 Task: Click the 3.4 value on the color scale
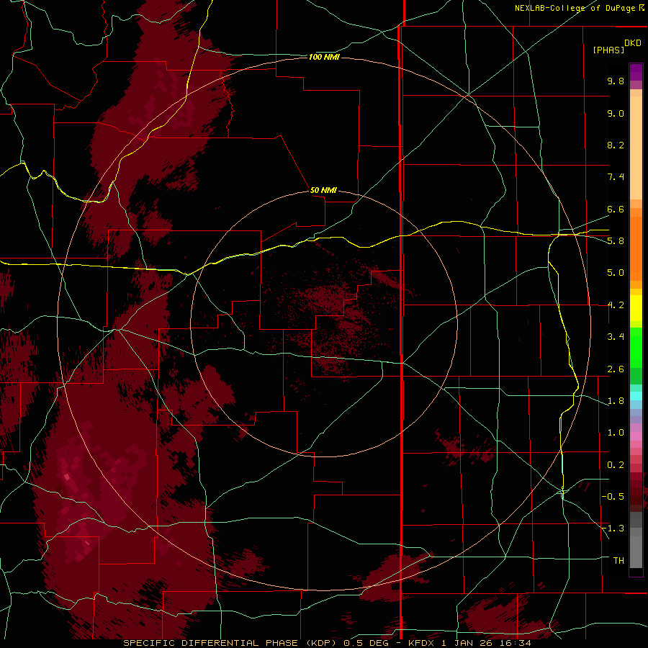(616, 337)
